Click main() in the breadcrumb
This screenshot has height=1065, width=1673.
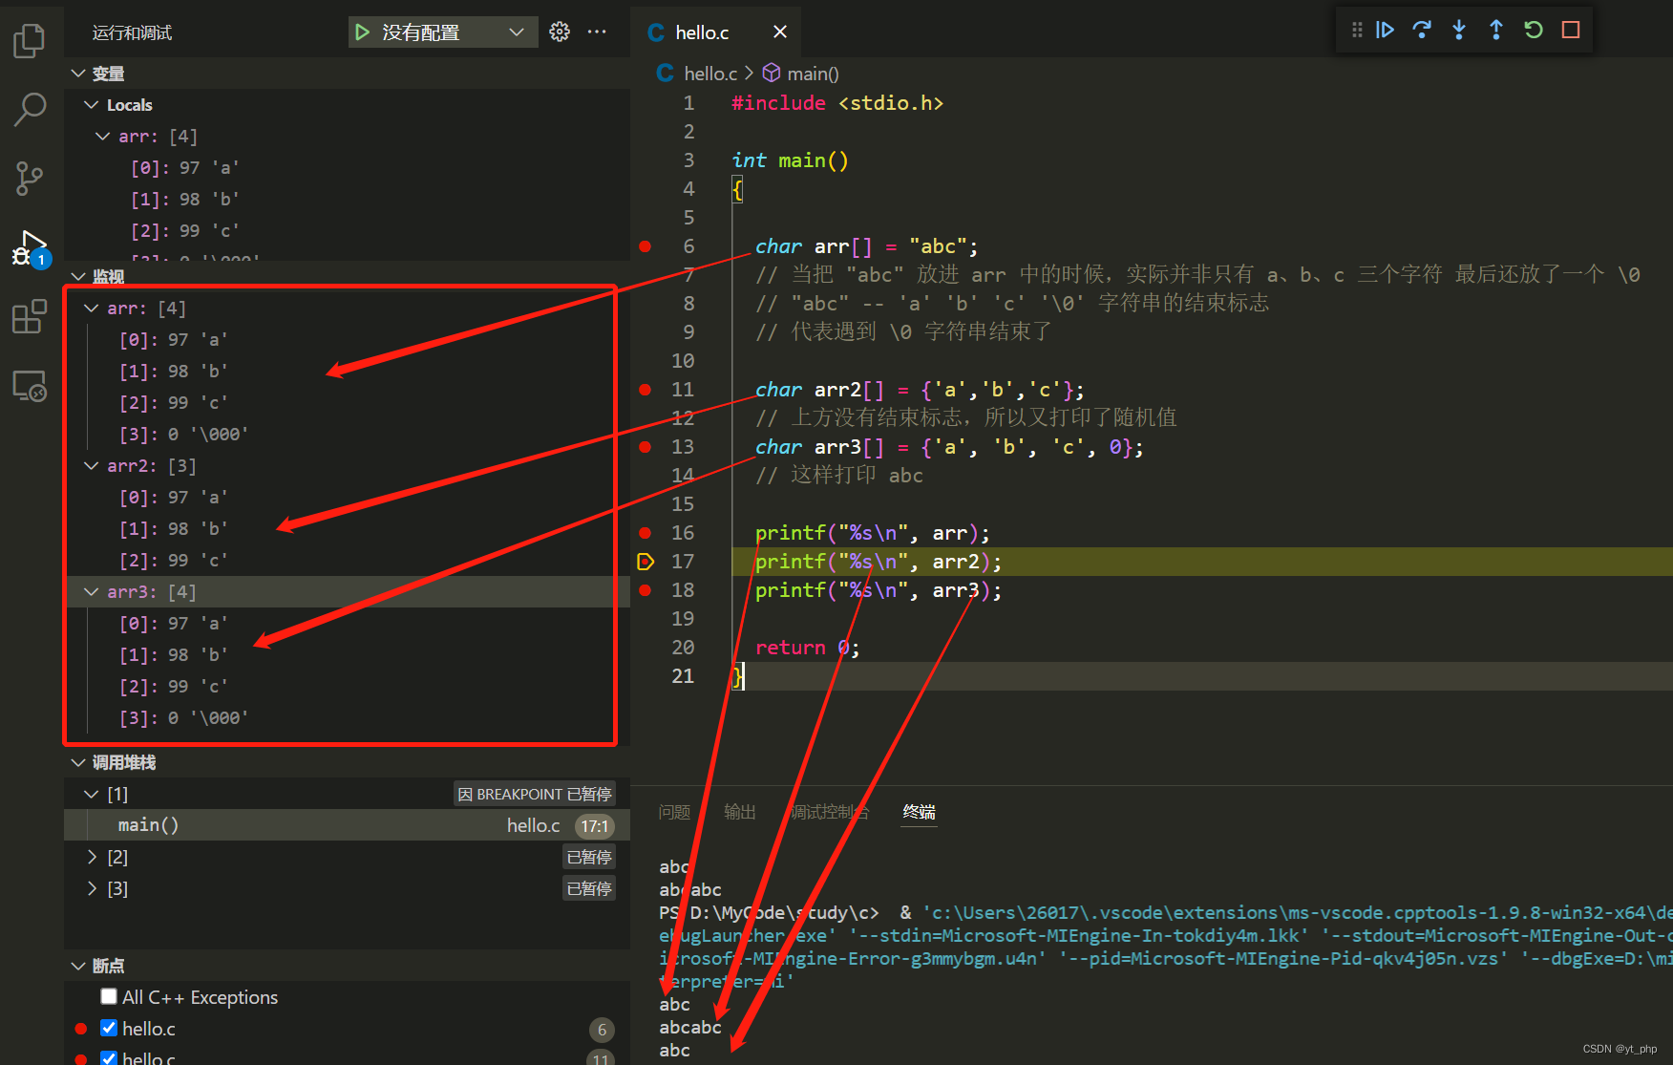coord(813,74)
